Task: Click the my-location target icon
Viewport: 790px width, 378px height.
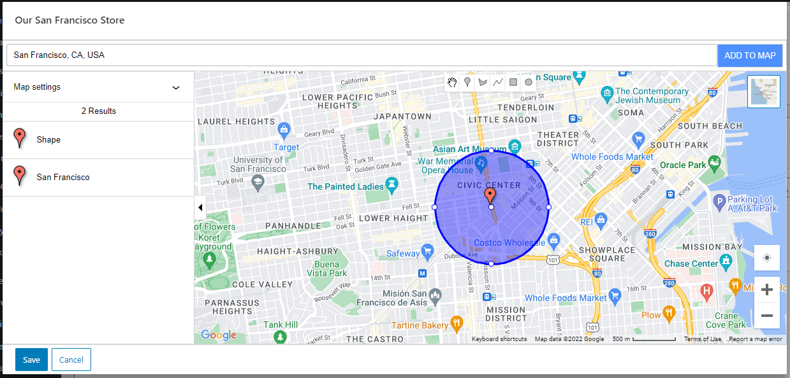Action: click(766, 258)
